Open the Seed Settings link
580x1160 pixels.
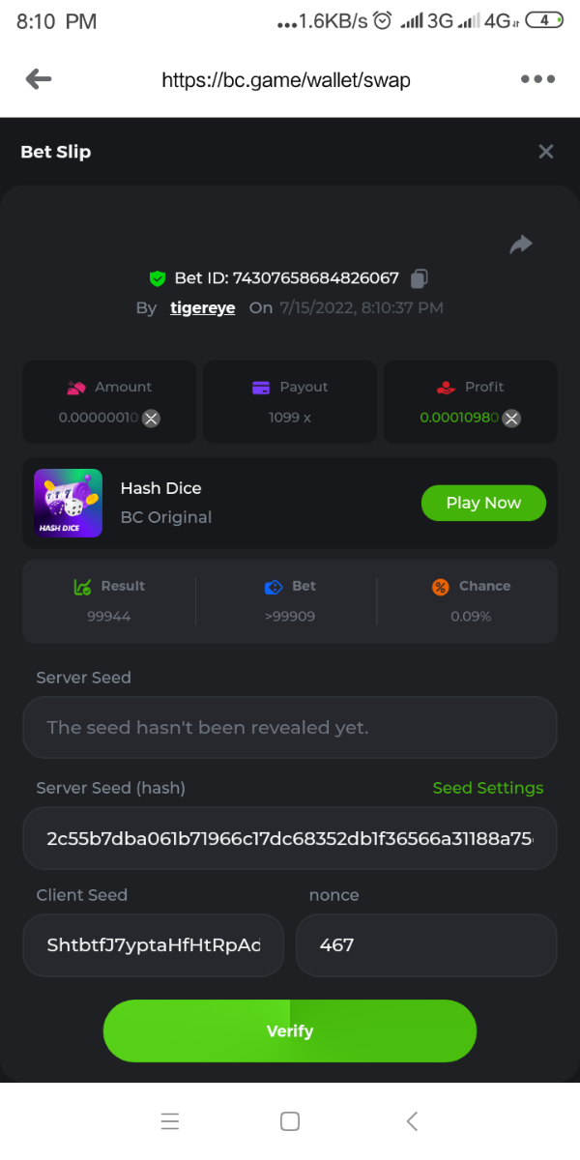(x=488, y=788)
